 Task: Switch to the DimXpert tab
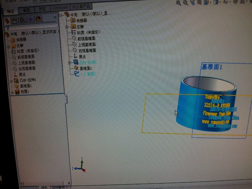click(60, 8)
